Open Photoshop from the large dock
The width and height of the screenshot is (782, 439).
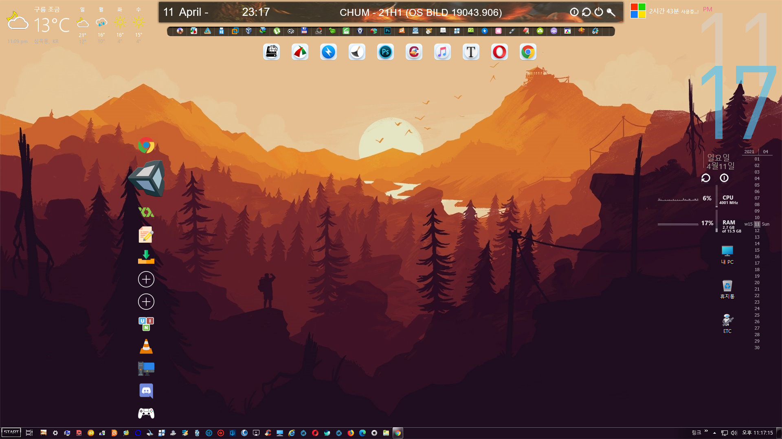click(x=385, y=52)
